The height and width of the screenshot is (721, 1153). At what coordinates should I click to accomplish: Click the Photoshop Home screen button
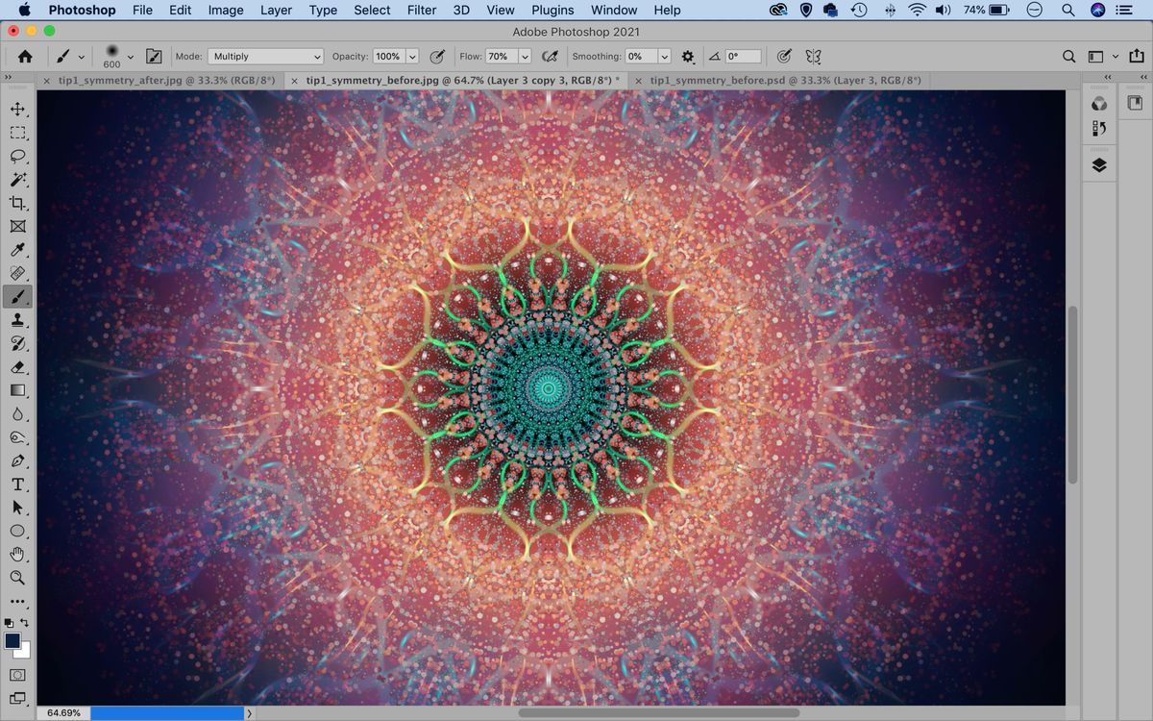point(26,56)
